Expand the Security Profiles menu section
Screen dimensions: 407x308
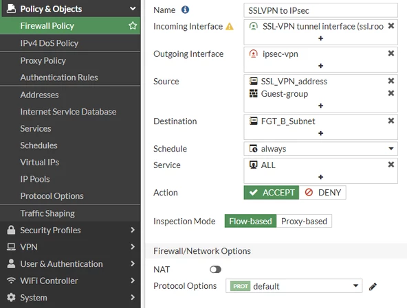tap(70, 230)
